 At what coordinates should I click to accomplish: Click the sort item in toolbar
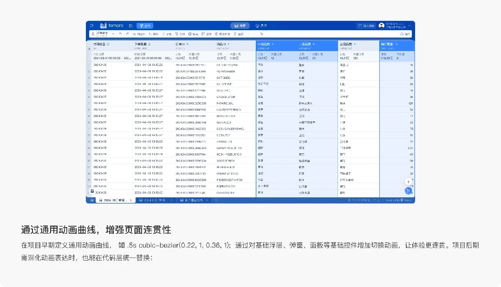[x=154, y=34]
